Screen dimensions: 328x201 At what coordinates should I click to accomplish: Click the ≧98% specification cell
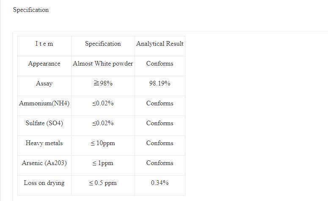[103, 83]
